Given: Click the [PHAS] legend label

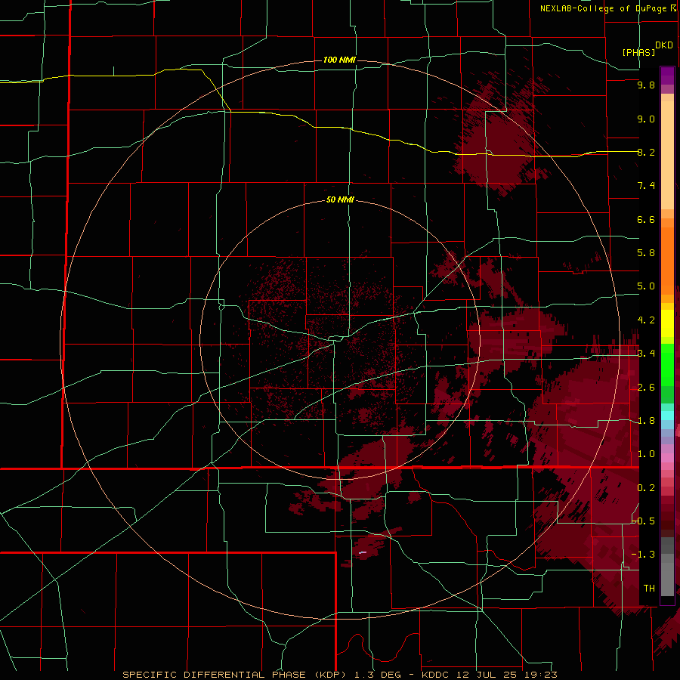Looking at the screenshot, I should [x=638, y=52].
